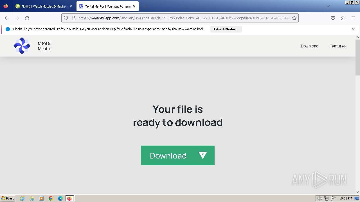Viewport: 360px width, 202px height.
Task: Open the Windows Start menu
Action: click(8, 198)
